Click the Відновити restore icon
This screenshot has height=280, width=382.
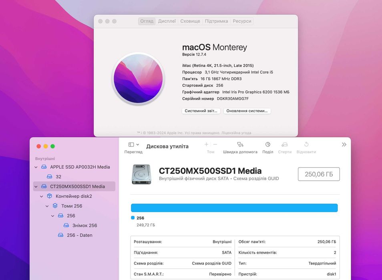pyautogui.click(x=306, y=144)
